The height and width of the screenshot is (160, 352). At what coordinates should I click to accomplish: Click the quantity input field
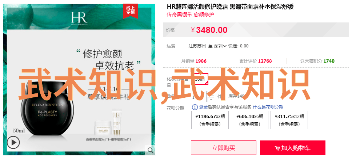pyautogui.click(x=199, y=97)
